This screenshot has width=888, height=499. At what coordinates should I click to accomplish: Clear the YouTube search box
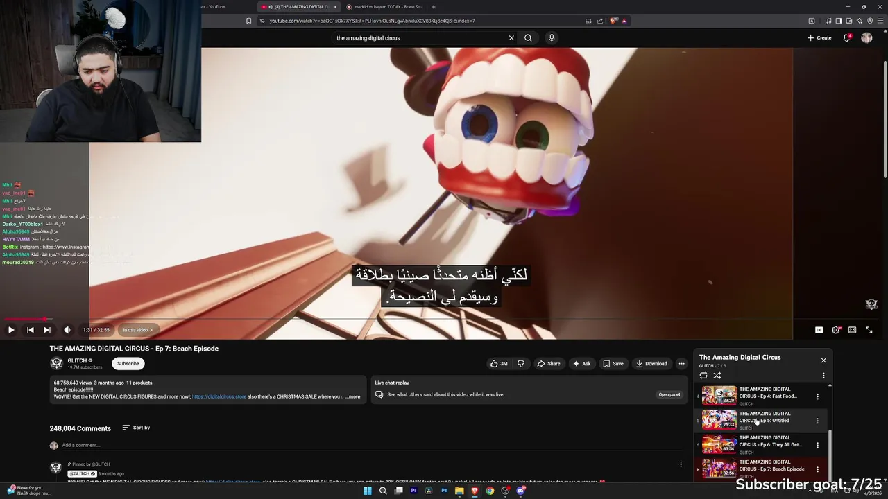(x=511, y=38)
